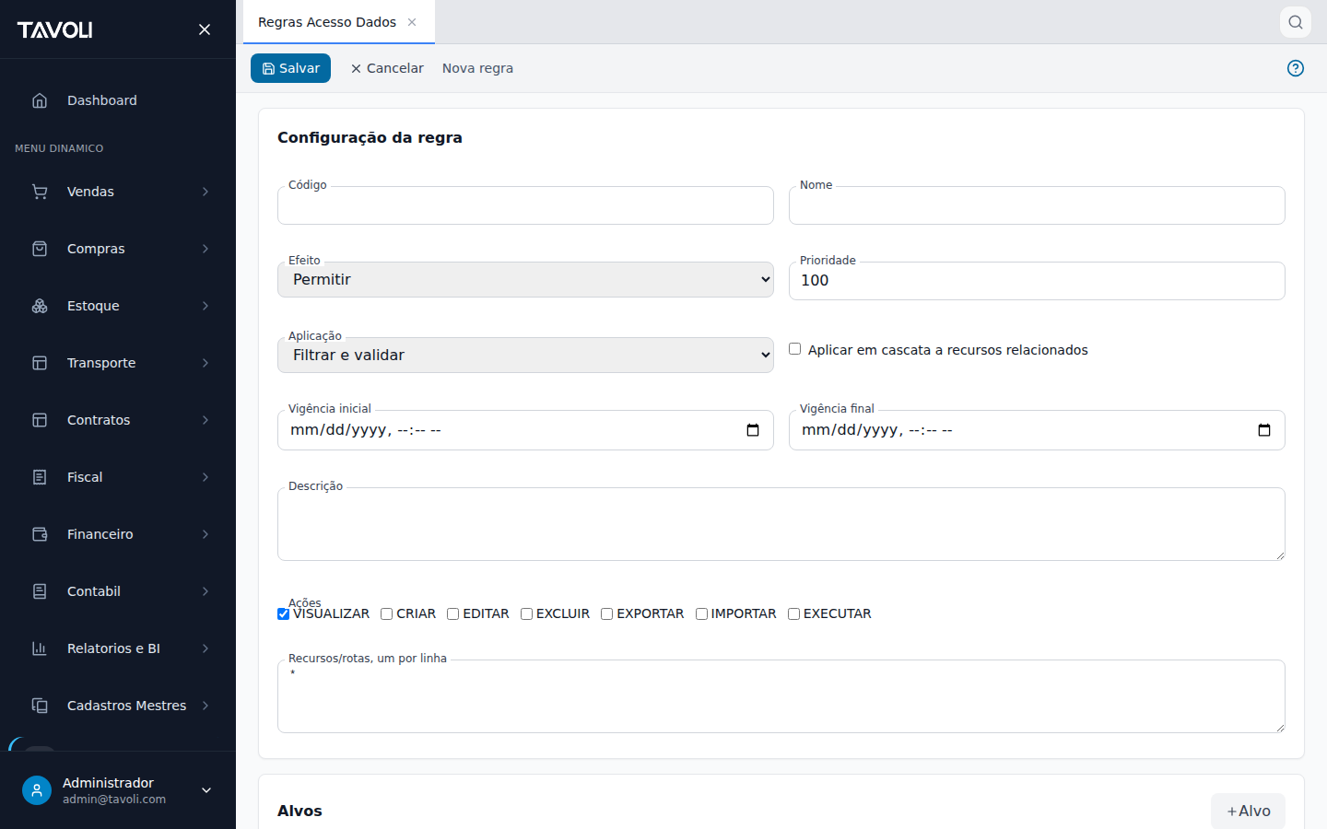Image resolution: width=1327 pixels, height=829 pixels.
Task: Click the Relatorios e BI chart icon
Action: (40, 648)
